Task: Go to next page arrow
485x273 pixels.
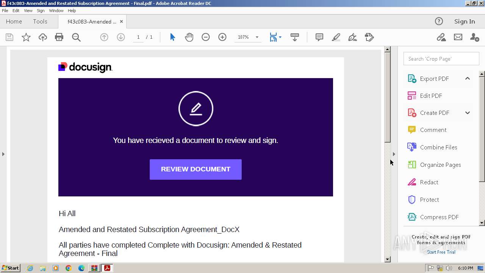Action: coord(121,37)
